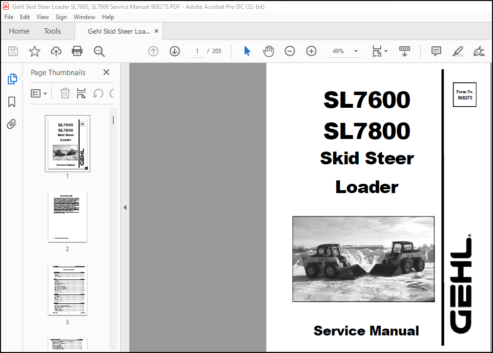Go to next page arrow

click(x=174, y=51)
